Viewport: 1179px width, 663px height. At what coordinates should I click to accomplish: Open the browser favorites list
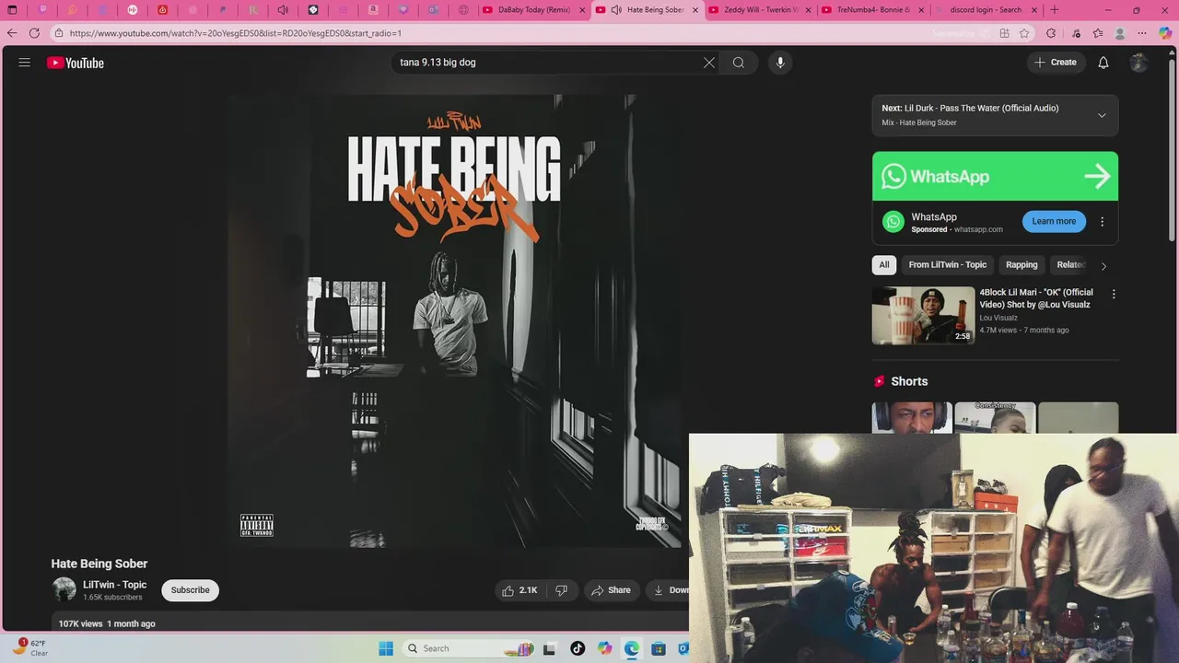click(1098, 33)
